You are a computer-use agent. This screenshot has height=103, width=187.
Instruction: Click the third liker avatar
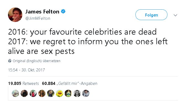pos(33,93)
